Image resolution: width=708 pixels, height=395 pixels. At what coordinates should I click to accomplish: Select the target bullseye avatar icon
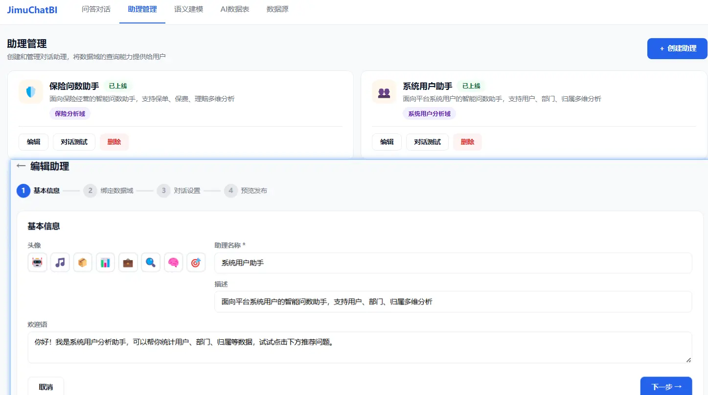click(x=196, y=263)
